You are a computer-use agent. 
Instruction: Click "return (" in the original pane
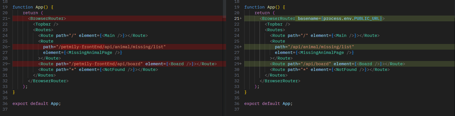(33, 13)
